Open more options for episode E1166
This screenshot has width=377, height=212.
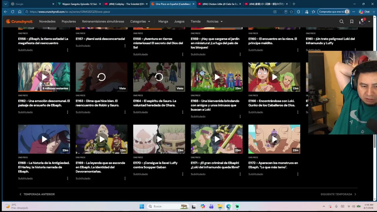coord(298,112)
